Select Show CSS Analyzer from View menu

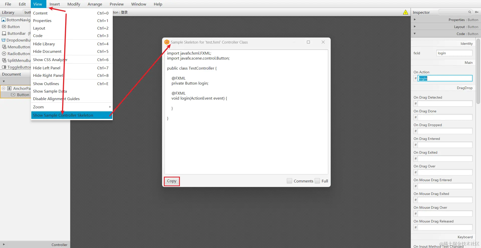click(x=50, y=60)
